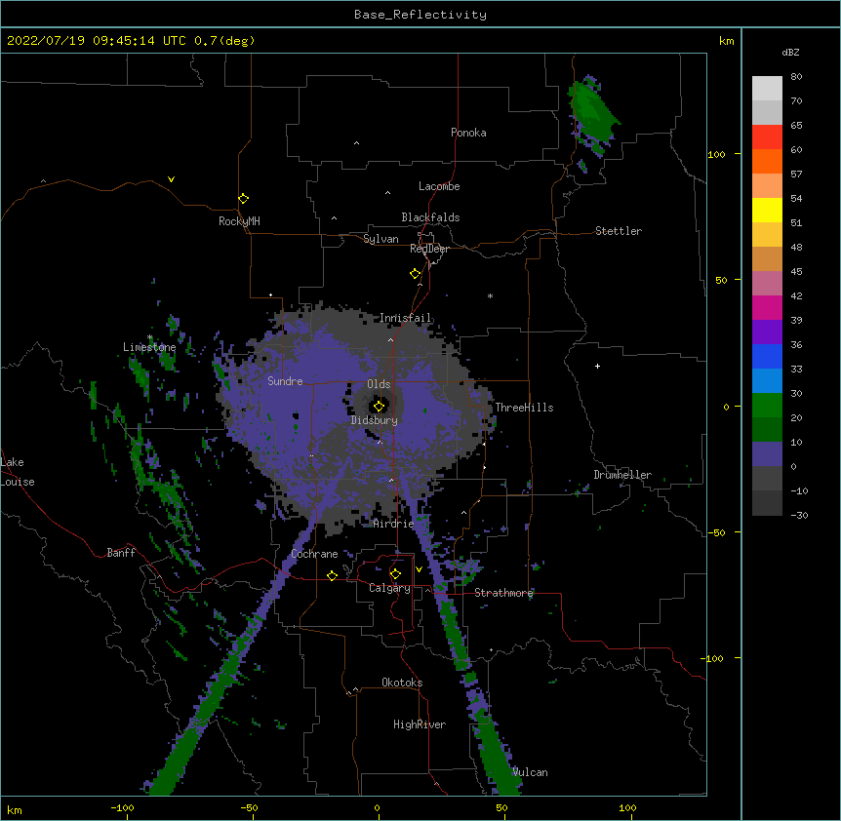Pick the purple 36-39 dBZ legend swatch
The width and height of the screenshot is (841, 821).
pos(767,332)
